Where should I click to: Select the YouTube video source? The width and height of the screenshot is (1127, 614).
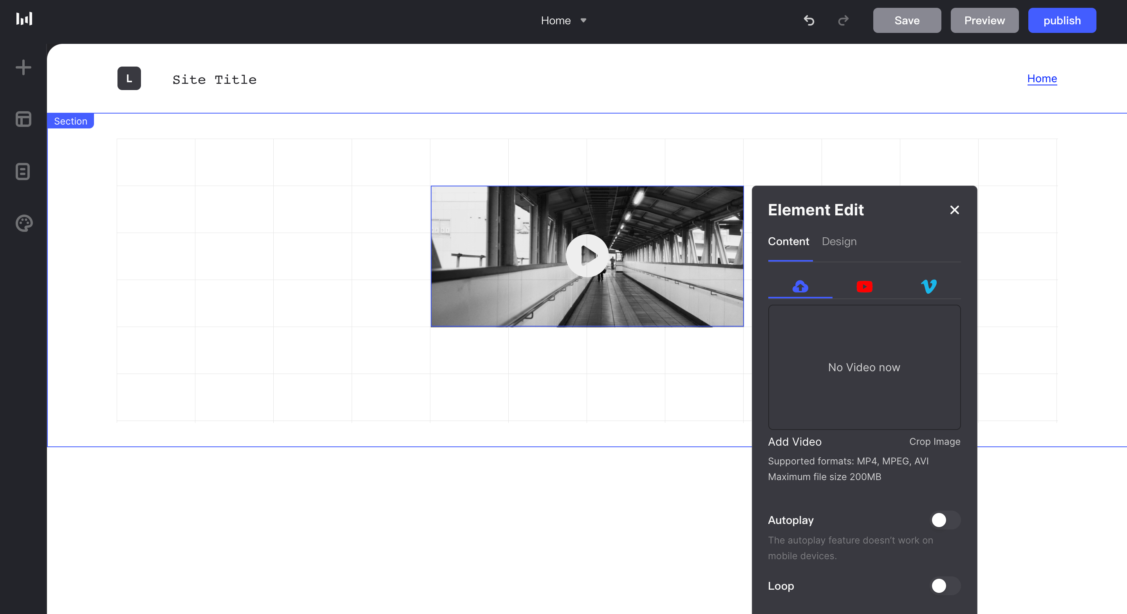click(864, 287)
